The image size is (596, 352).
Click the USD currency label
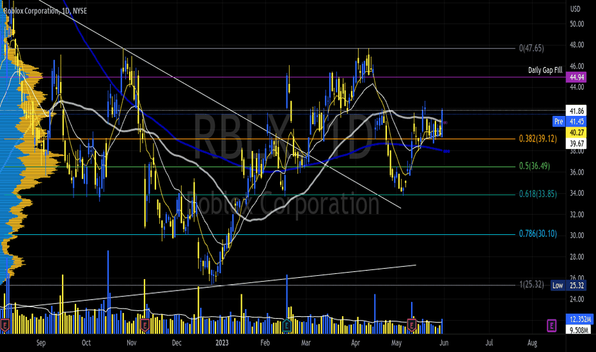click(x=575, y=9)
